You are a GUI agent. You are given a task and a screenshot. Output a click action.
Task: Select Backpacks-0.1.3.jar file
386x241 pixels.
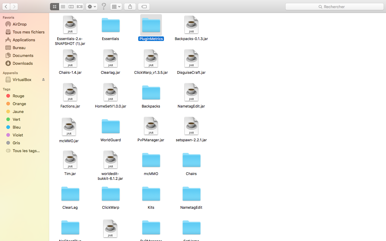tap(191, 25)
